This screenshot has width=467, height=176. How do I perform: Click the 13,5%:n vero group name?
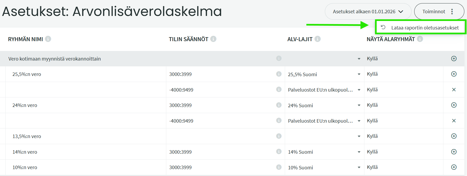coord(27,136)
